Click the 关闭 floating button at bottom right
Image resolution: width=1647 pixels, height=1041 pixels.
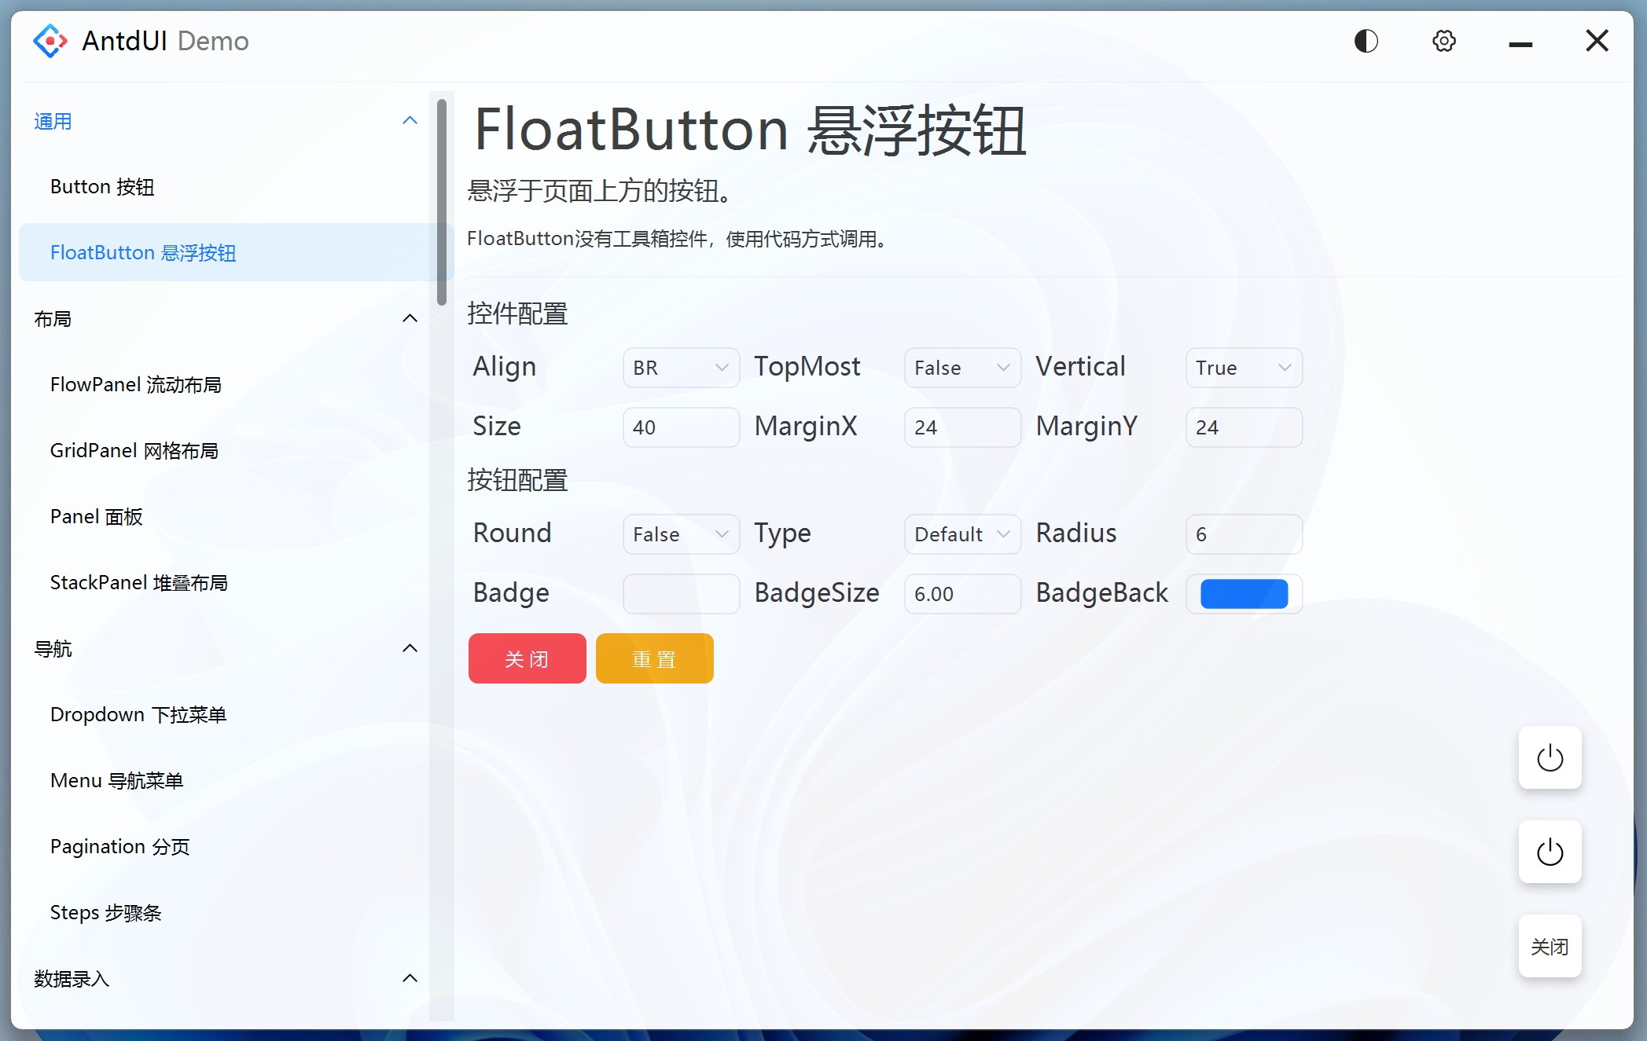[1549, 946]
